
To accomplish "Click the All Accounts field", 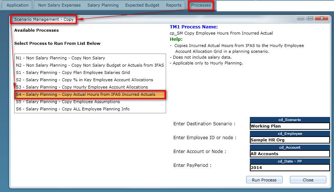I will tap(290, 154).
